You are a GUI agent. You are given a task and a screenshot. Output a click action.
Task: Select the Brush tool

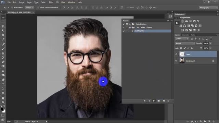pyautogui.click(x=3, y=49)
